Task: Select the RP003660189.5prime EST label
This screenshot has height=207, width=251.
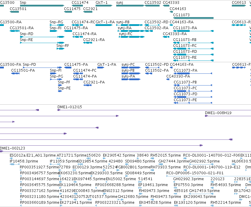Action: click(x=40, y=203)
